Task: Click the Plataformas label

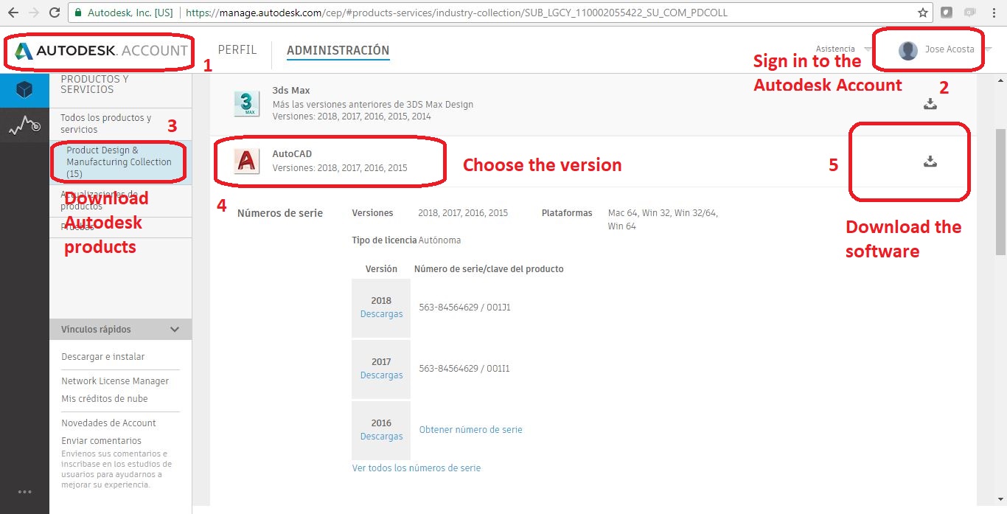Action: click(567, 213)
